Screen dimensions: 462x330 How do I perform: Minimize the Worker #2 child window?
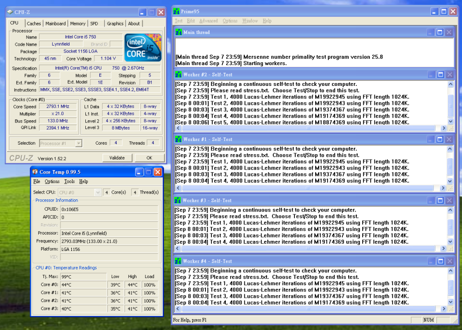tap(431, 75)
